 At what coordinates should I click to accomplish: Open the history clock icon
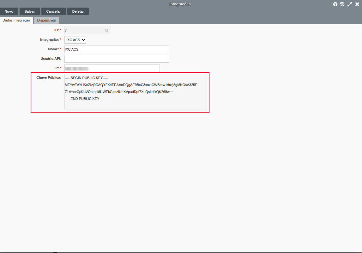tap(342, 4)
